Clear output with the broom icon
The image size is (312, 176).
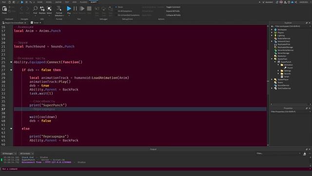point(305,154)
